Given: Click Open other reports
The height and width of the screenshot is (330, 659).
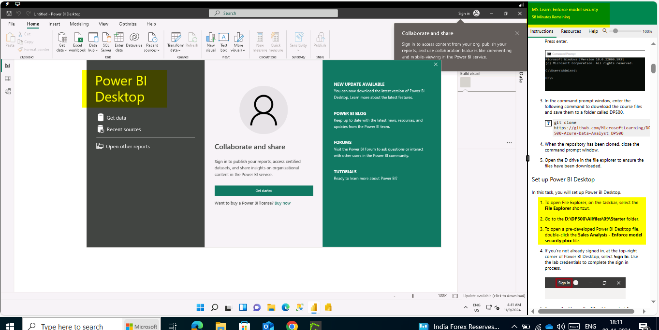Looking at the screenshot, I should pos(123,146).
